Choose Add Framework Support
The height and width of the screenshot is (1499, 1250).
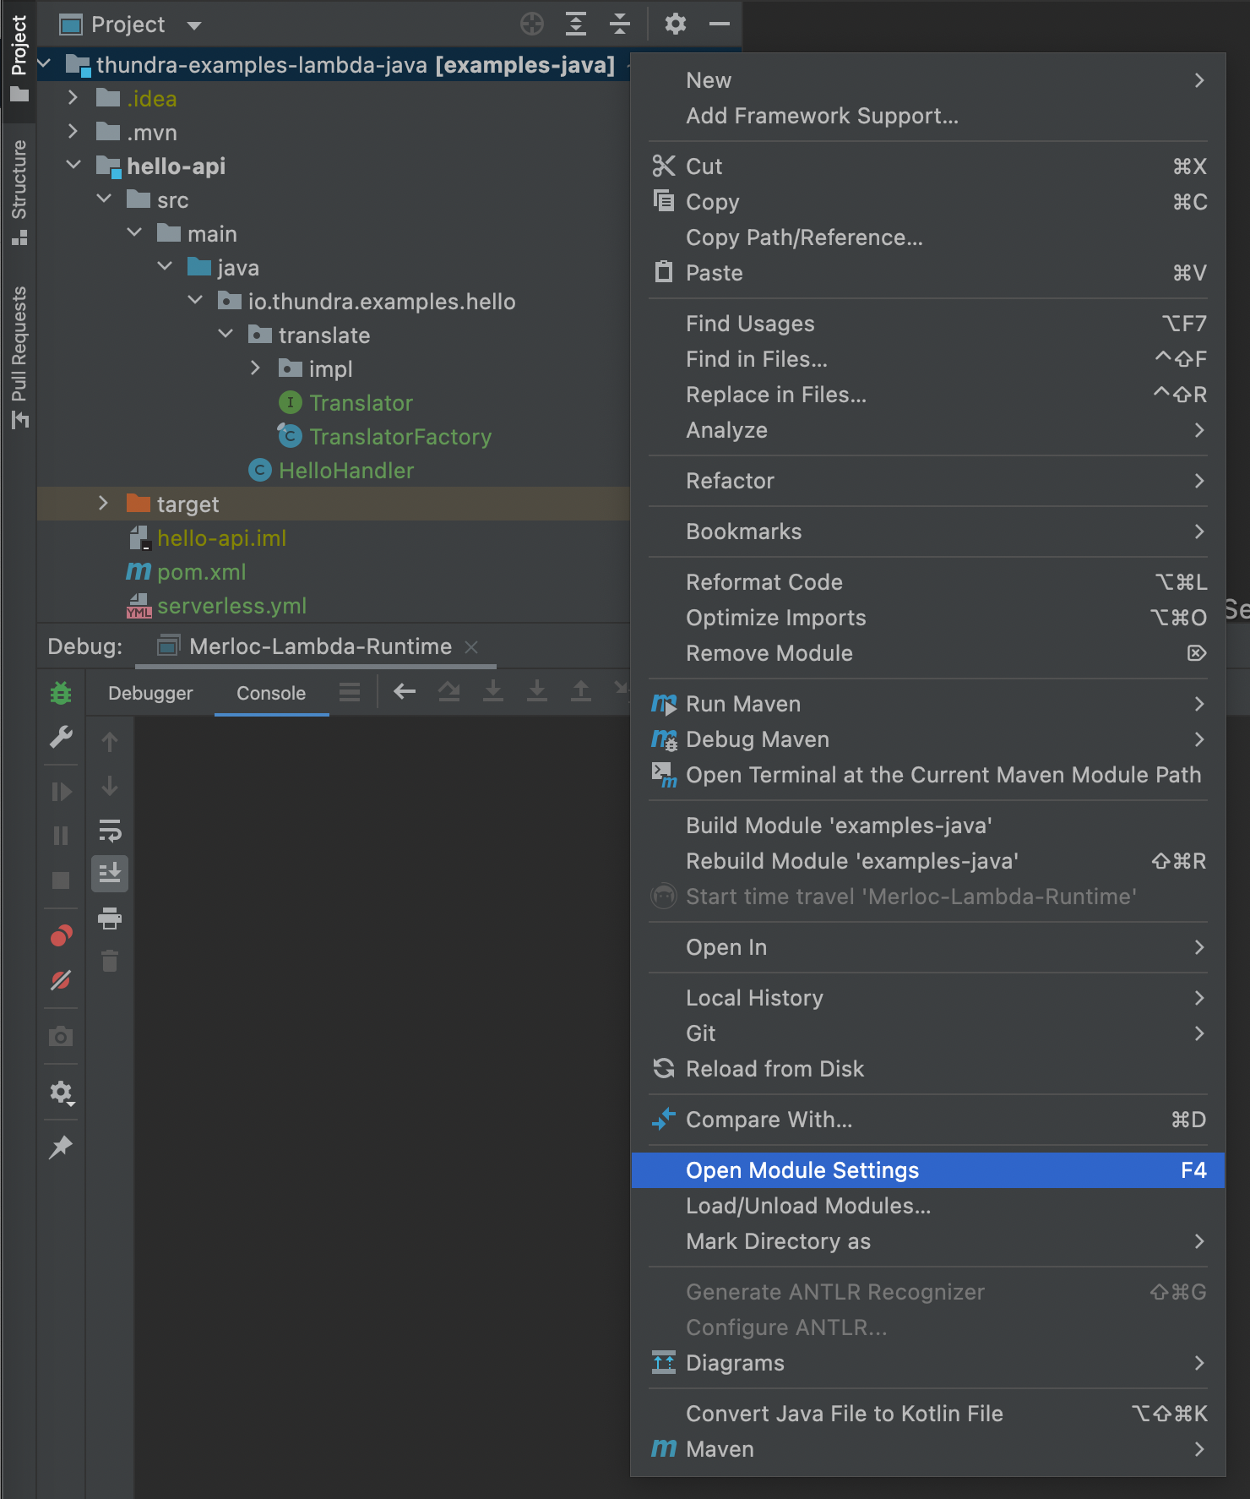pyautogui.click(x=927, y=116)
